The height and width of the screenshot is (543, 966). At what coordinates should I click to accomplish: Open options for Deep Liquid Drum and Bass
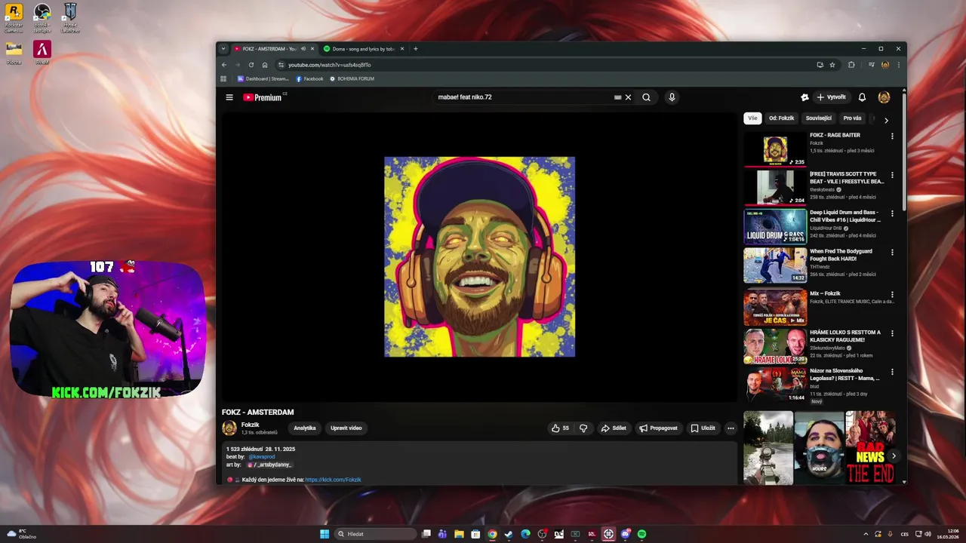point(892,213)
